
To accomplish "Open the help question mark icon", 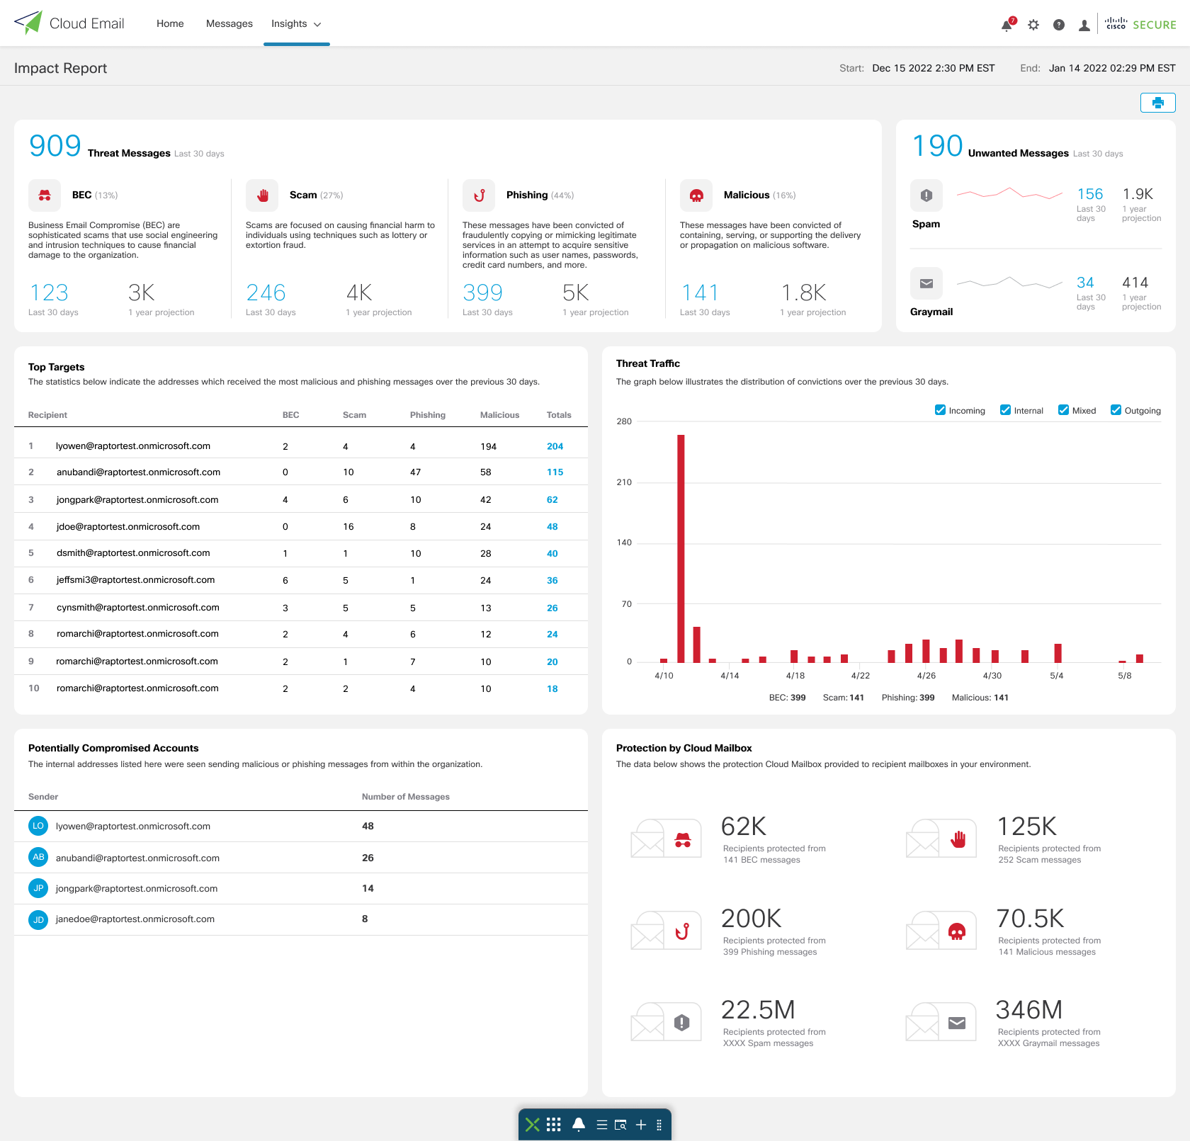I will click(1059, 25).
